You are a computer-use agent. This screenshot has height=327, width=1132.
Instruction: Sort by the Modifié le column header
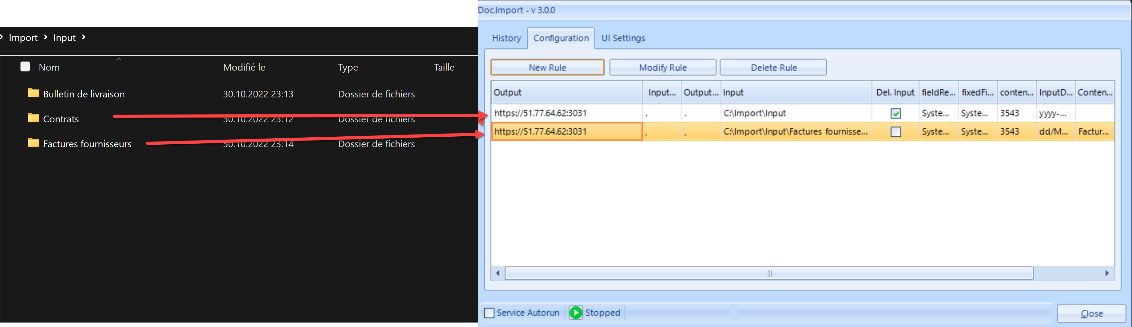pos(244,67)
